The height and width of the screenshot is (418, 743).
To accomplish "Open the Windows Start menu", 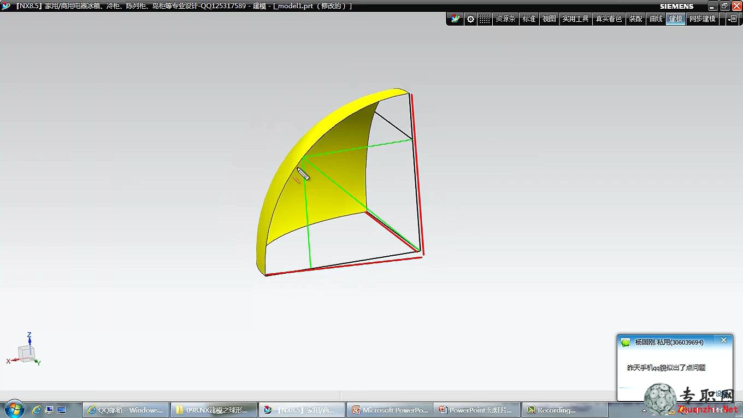I will 14,409.
